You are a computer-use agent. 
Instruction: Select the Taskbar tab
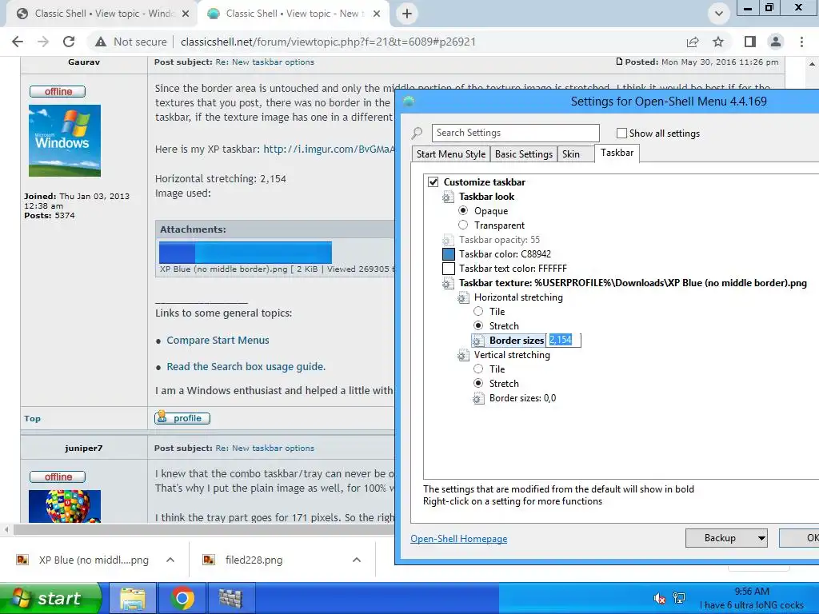click(617, 153)
